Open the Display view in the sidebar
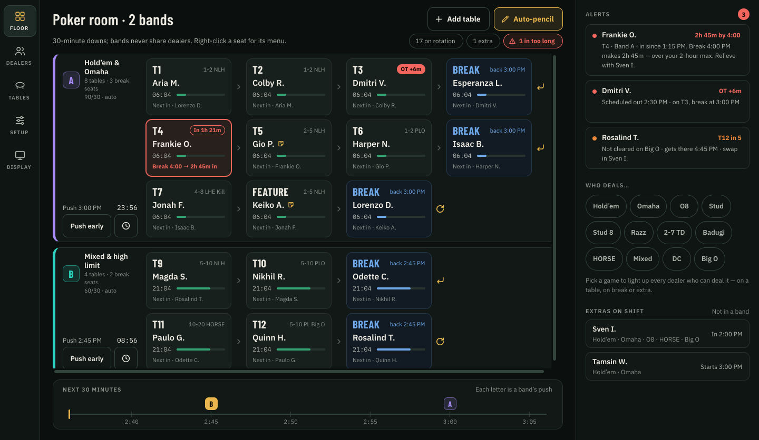759x440 pixels. [x=20, y=160]
